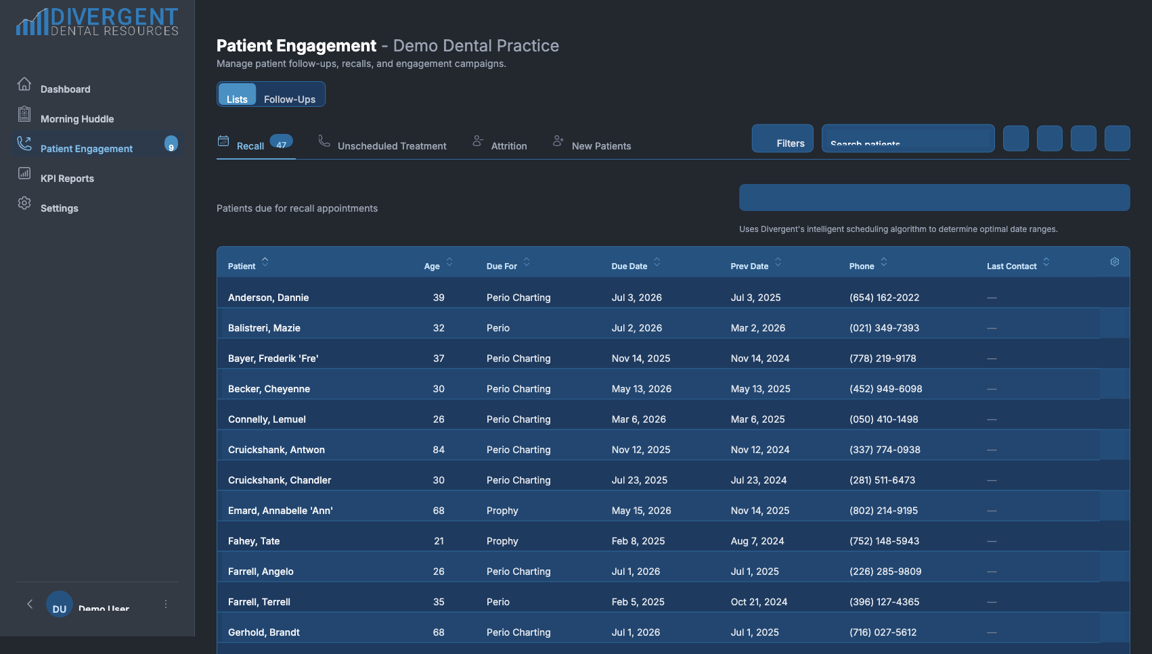
Task: Click the Divergent Dental Resources logo
Action: [97, 22]
